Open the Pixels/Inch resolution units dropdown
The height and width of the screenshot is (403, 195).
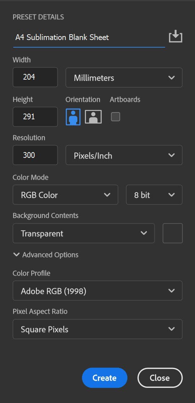point(124,155)
